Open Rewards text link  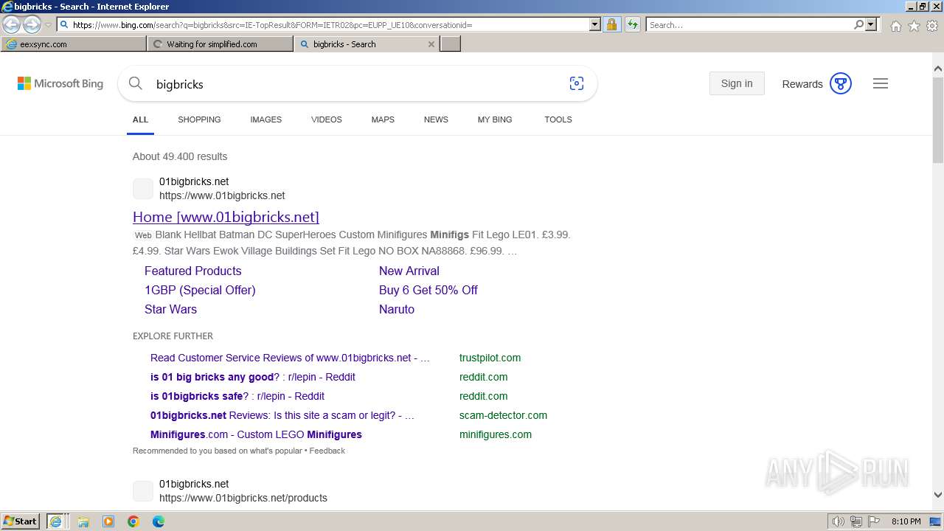click(802, 84)
